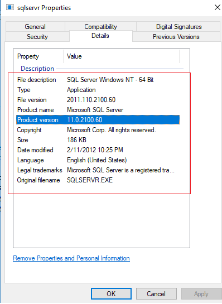Switch to the Security tab

pyautogui.click(x=37, y=37)
